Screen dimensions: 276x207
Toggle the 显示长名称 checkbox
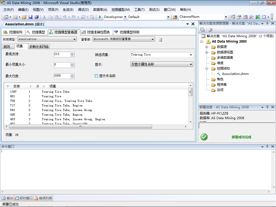[x=96, y=76]
